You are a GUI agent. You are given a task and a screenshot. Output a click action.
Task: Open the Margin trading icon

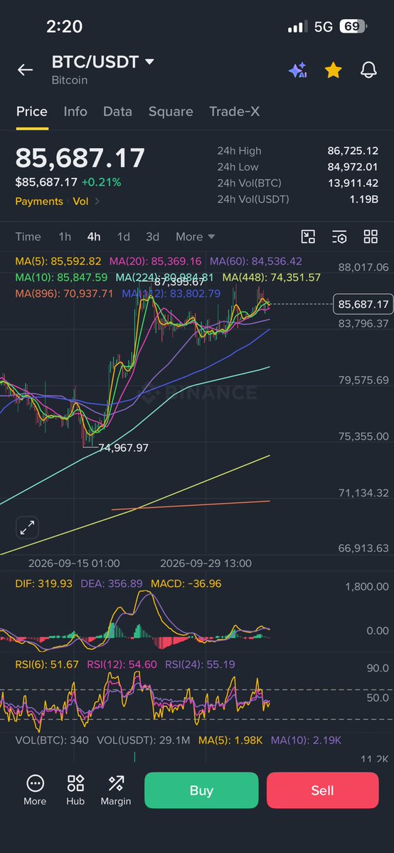coord(116,790)
